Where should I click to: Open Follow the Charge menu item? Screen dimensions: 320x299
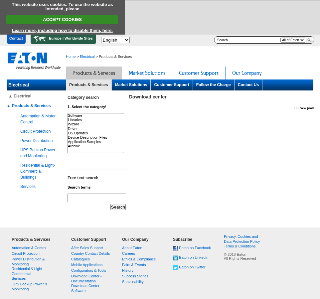tap(213, 85)
